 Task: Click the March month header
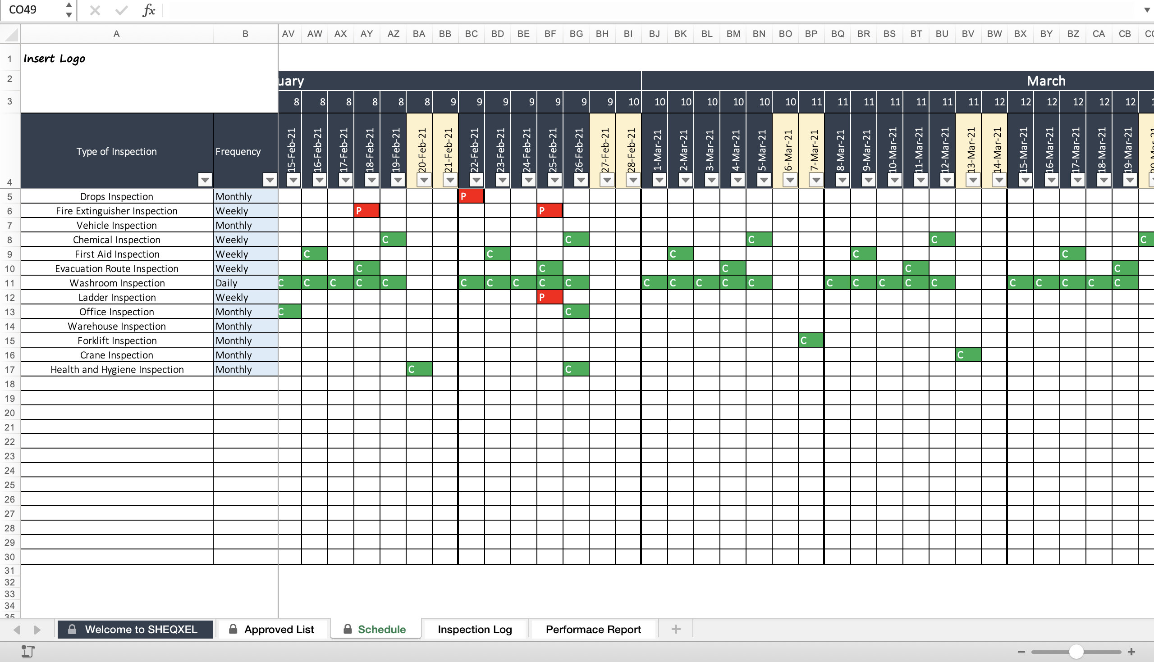point(898,81)
